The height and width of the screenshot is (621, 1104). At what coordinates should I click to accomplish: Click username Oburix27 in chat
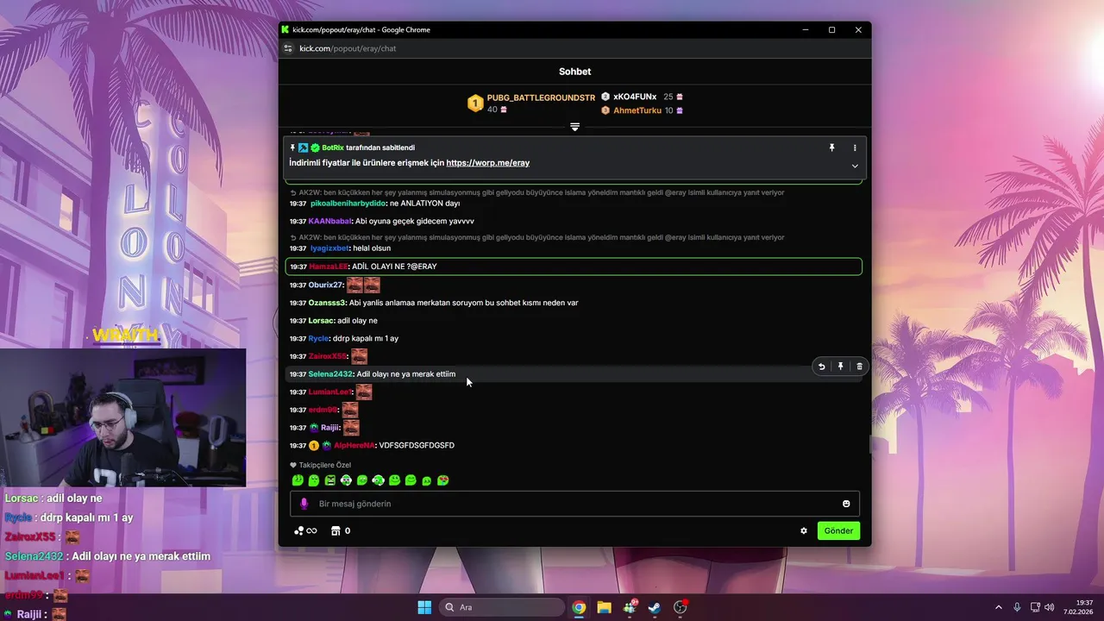pos(326,285)
